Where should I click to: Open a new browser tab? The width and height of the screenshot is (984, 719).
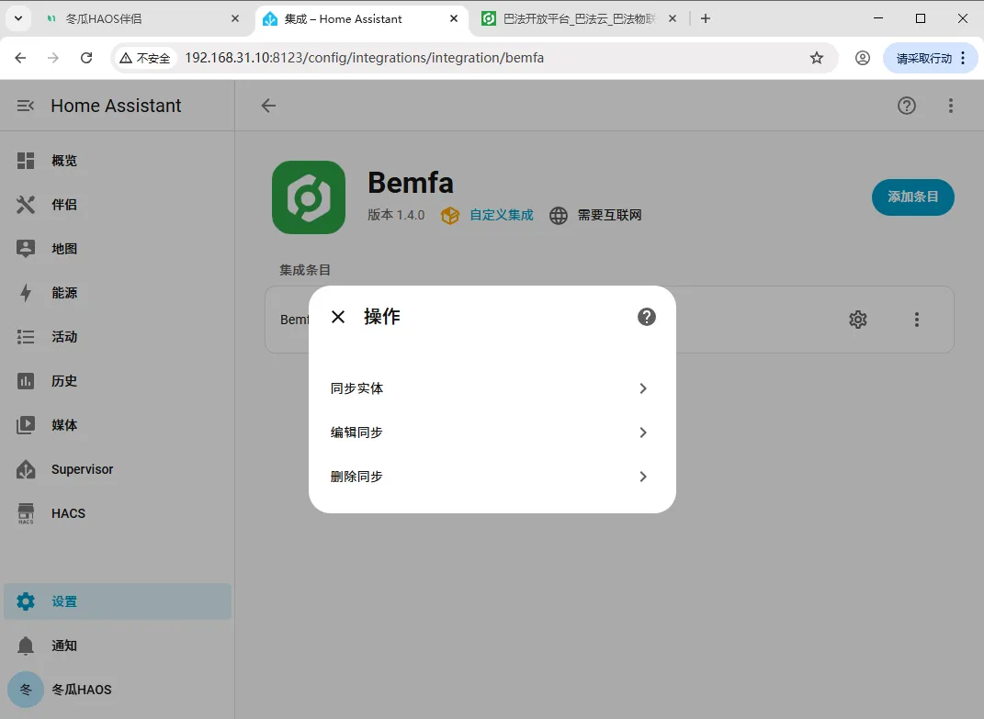(x=706, y=18)
